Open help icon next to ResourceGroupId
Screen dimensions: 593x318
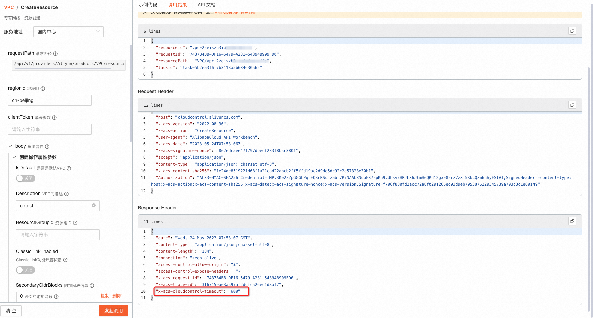point(75,223)
